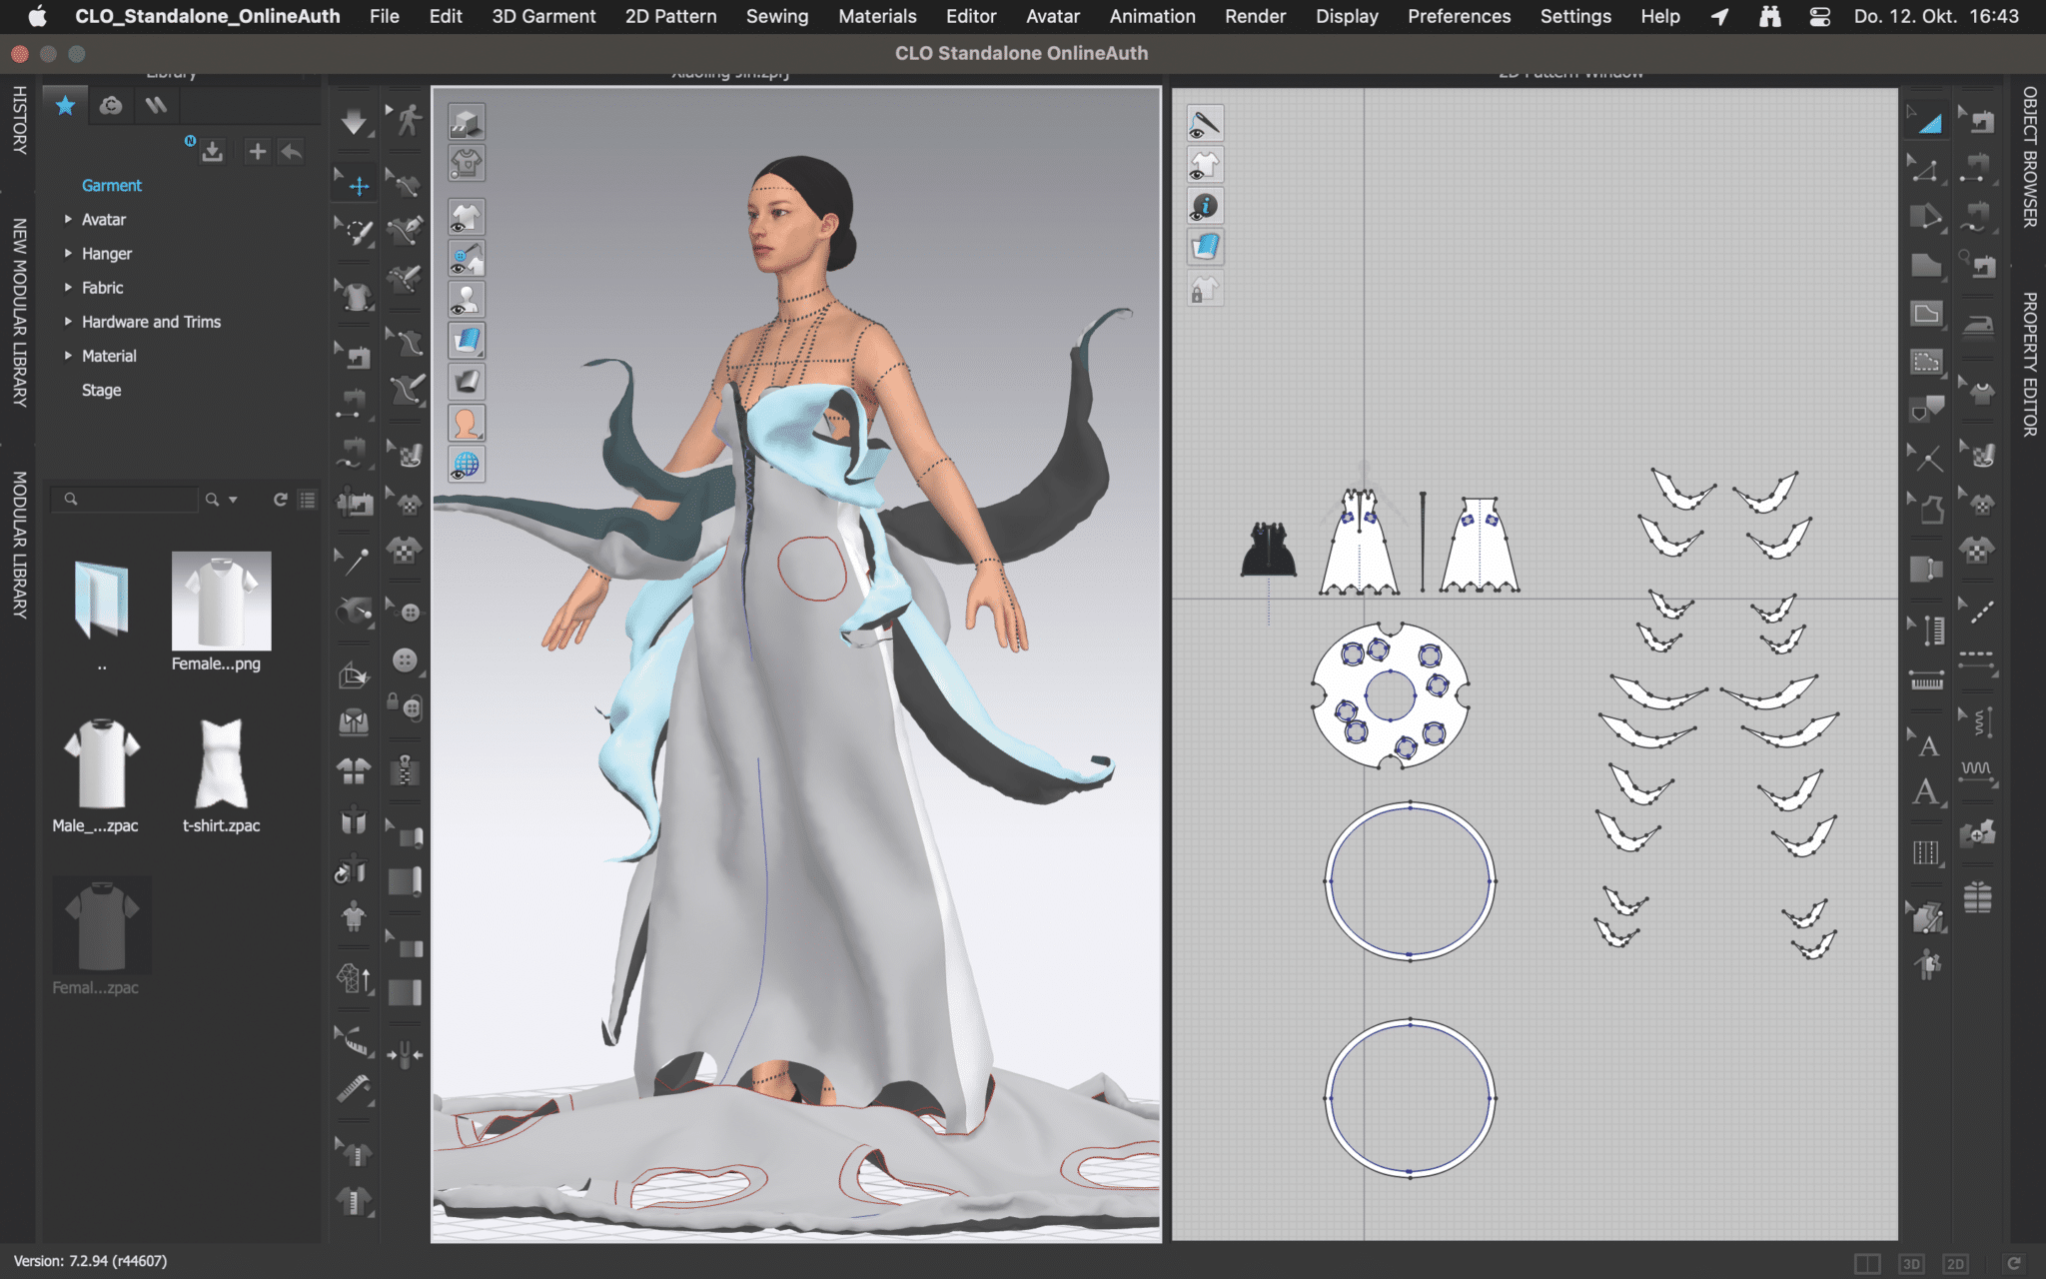This screenshot has width=2046, height=1279.
Task: Toggle sewing line visibility in 2D pattern window
Action: (1205, 123)
